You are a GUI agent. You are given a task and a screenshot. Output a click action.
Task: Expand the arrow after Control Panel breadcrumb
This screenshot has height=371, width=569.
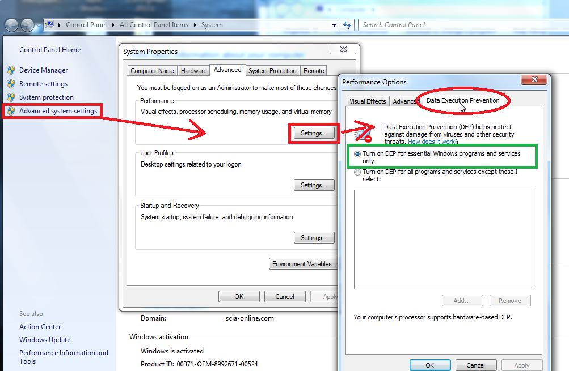(x=113, y=25)
